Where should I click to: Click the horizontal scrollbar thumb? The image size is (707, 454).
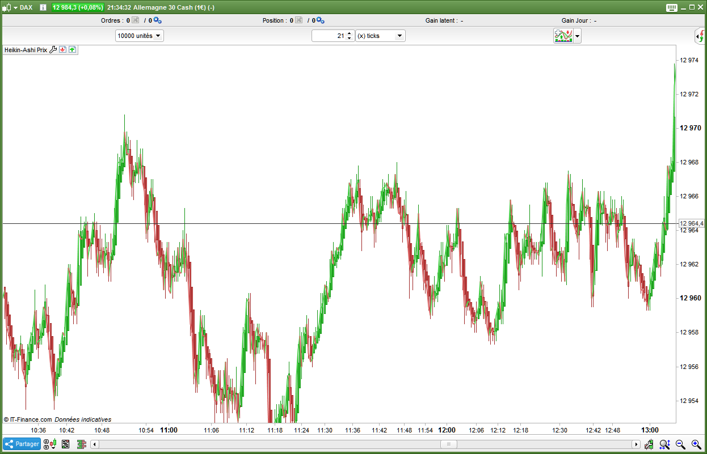448,444
